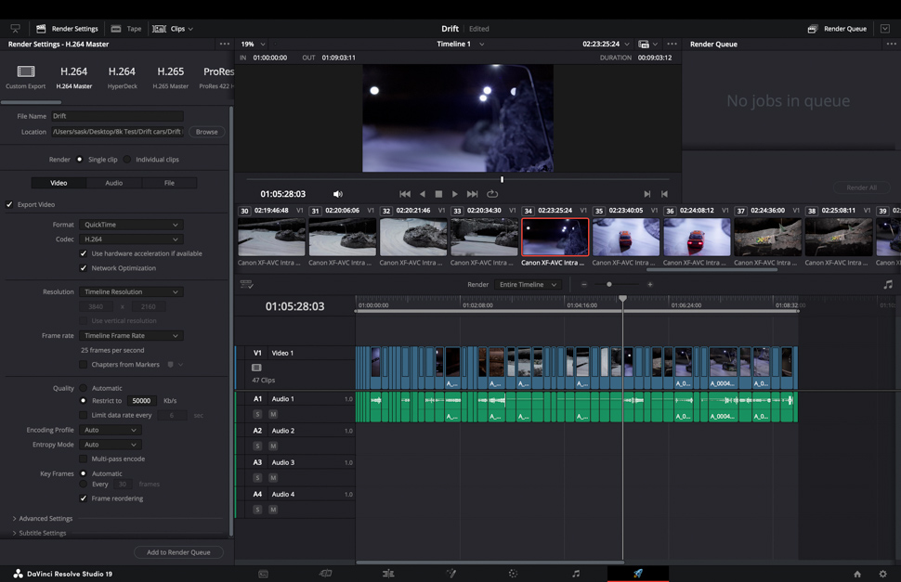Image resolution: width=901 pixels, height=582 pixels.
Task: Toggle the Render Queue panel button
Action: pyautogui.click(x=837, y=29)
